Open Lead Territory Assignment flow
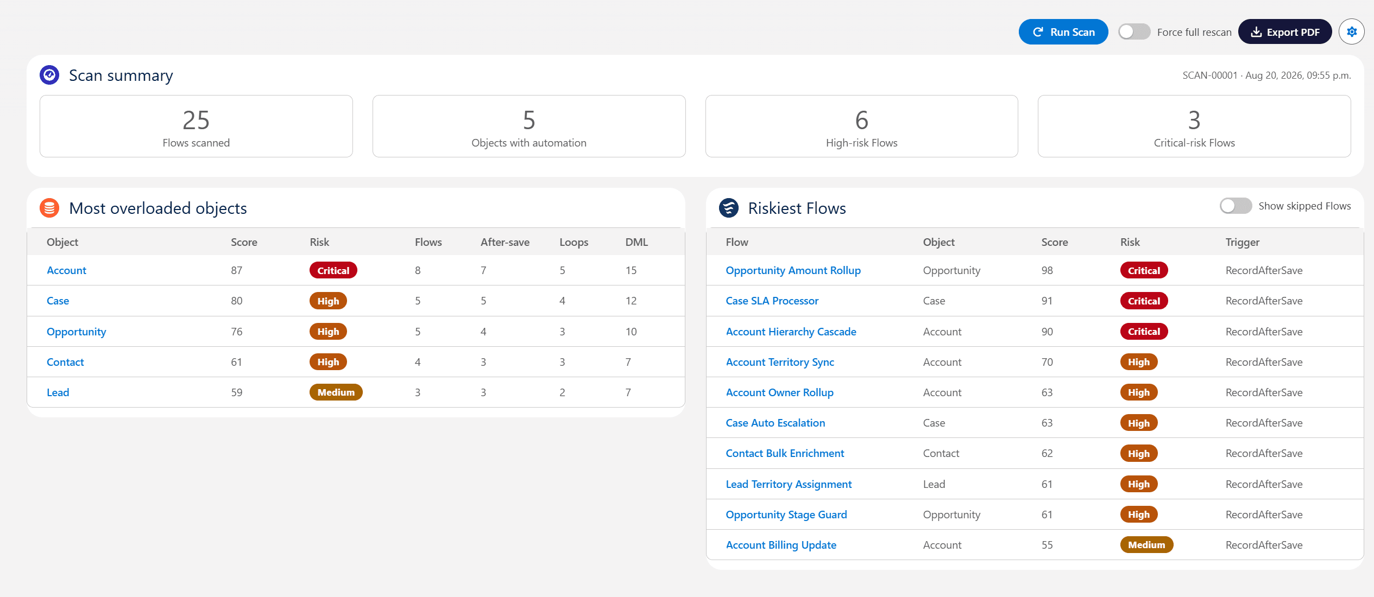Screen dimensions: 1374x597 789,484
